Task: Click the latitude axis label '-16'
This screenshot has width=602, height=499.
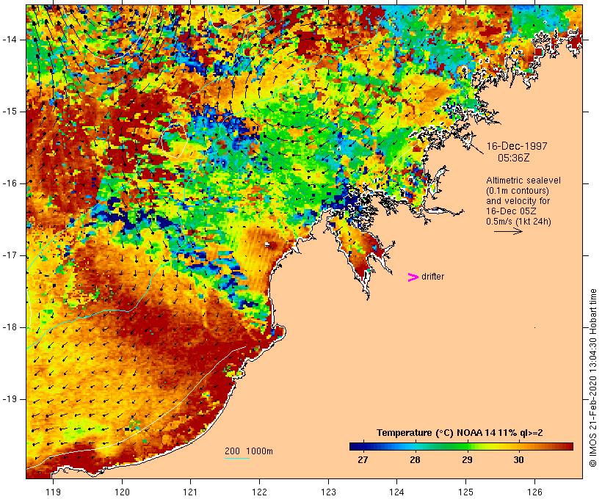Action: pyautogui.click(x=10, y=183)
